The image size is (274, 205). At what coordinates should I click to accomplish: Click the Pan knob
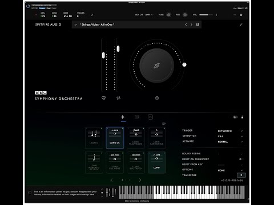click(185, 15)
